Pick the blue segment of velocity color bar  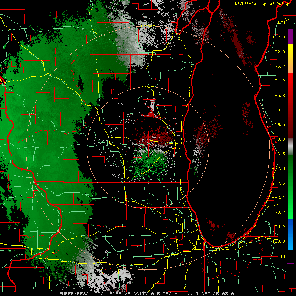(290, 234)
